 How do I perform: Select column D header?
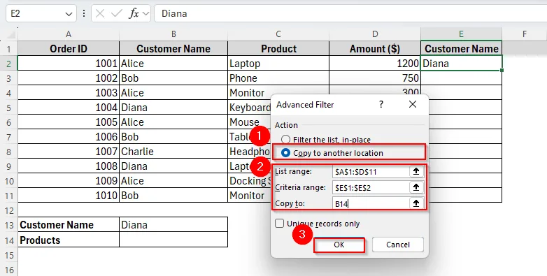click(x=375, y=34)
